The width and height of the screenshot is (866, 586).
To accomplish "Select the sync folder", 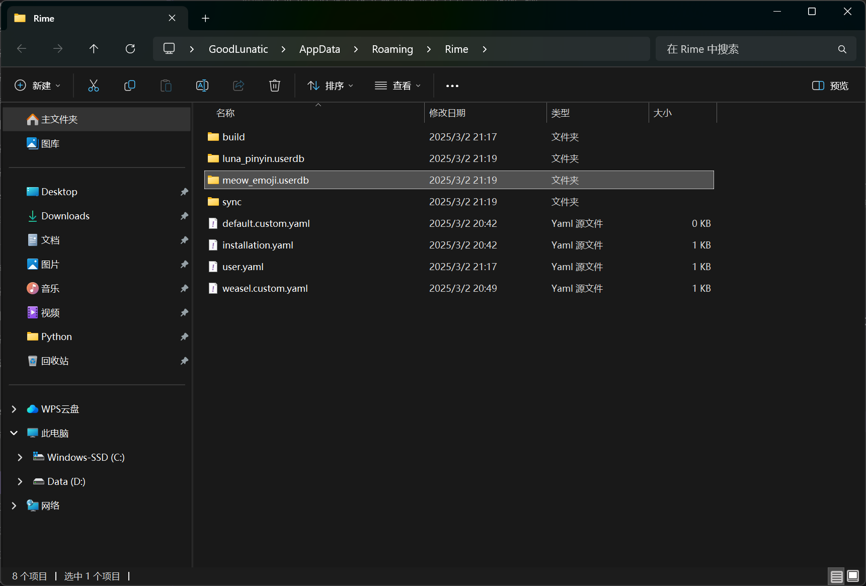I will point(459,202).
